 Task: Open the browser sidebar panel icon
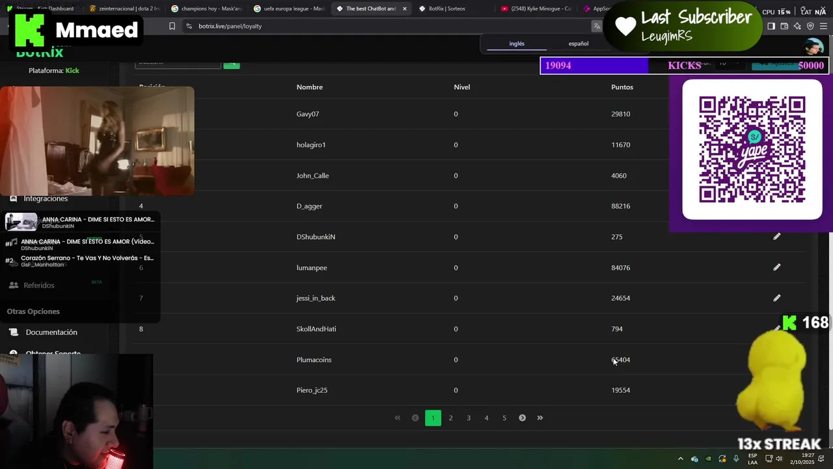(771, 26)
